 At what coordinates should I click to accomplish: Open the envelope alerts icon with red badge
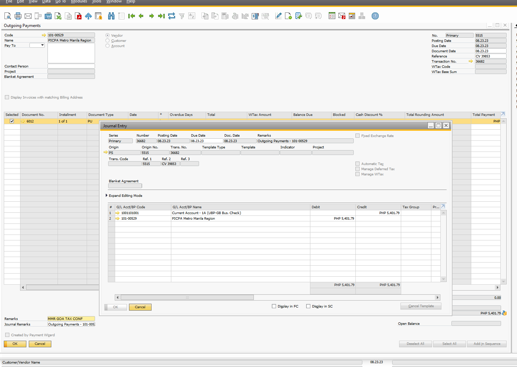[342, 16]
